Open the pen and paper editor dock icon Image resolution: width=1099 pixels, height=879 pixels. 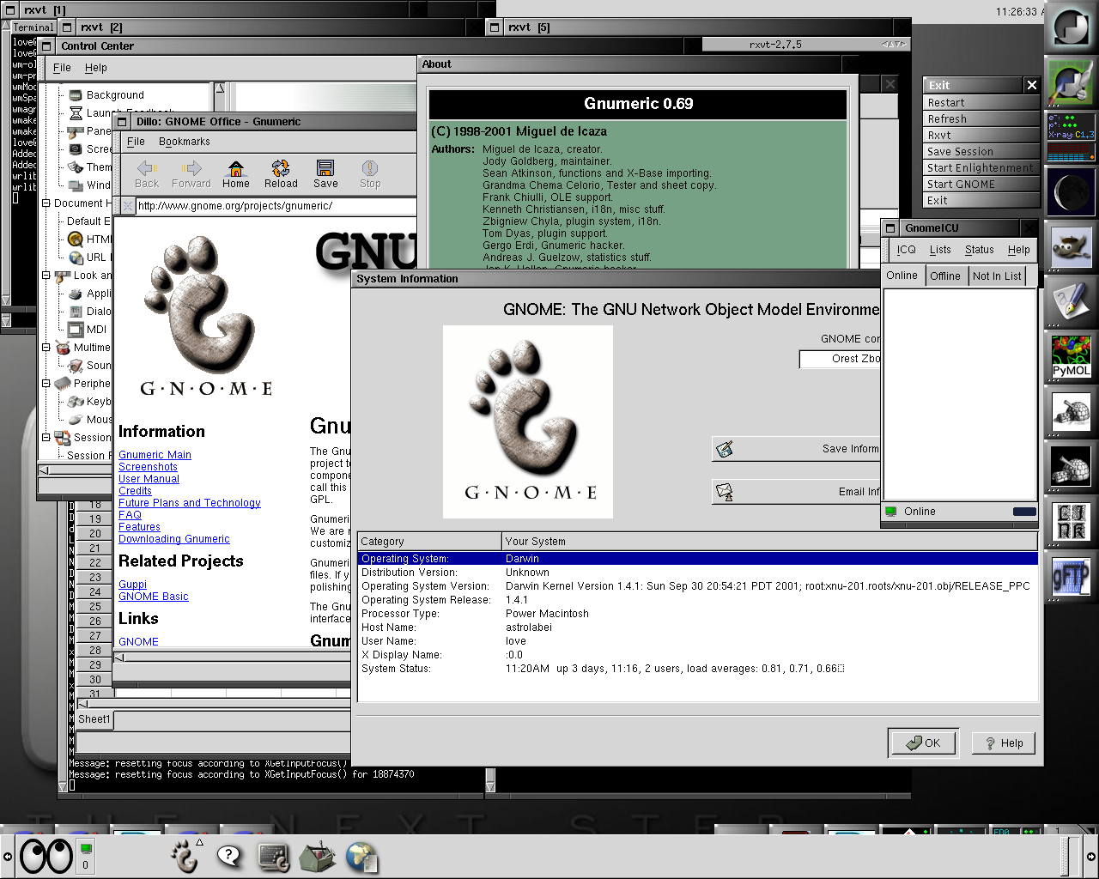[x=1071, y=302]
